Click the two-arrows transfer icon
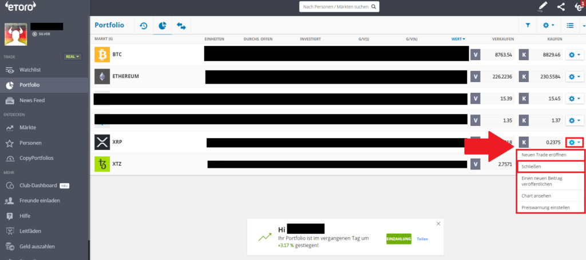This screenshot has width=586, height=260. coord(181,26)
